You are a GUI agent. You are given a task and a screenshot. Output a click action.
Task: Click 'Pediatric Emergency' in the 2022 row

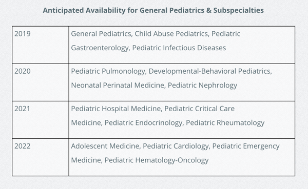(x=246, y=146)
